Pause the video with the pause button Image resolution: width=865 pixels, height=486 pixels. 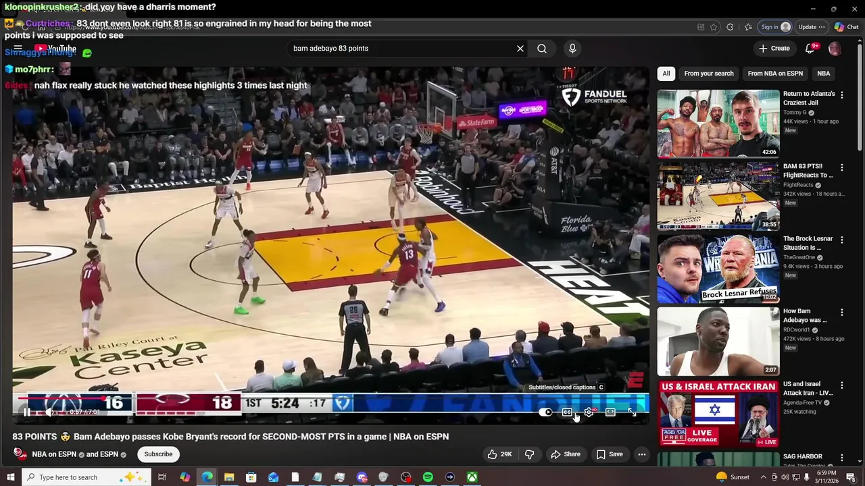(x=26, y=412)
